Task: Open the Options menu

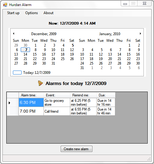Action: click(x=32, y=13)
